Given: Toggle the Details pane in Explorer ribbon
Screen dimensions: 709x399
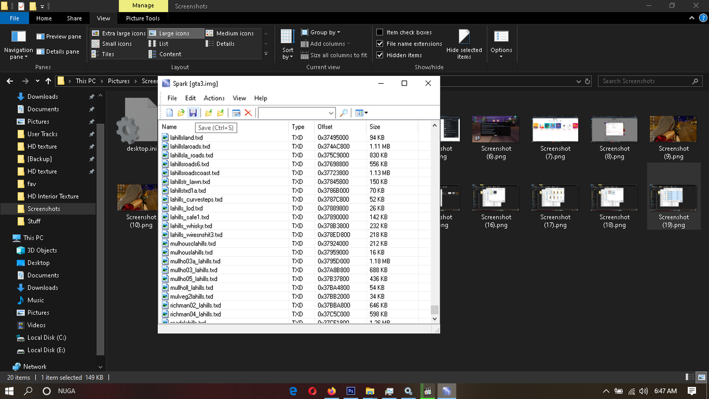Looking at the screenshot, I should coord(59,52).
